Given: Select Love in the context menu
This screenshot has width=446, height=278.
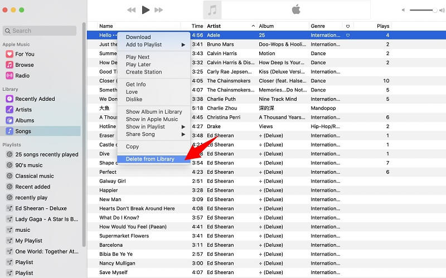Looking at the screenshot, I should [132, 92].
